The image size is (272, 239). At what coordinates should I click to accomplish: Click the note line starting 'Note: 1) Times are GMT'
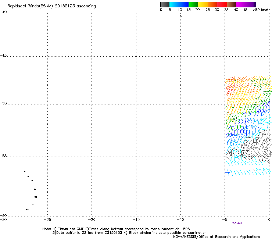[x=116, y=229]
